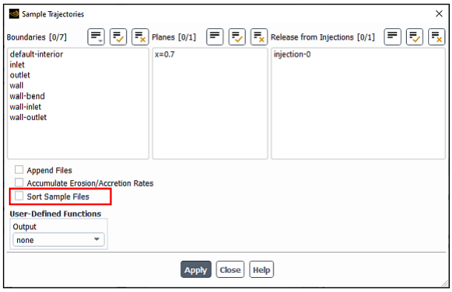452x292 pixels.
Task: Deselect all injections with the x icon
Action: (x=436, y=37)
